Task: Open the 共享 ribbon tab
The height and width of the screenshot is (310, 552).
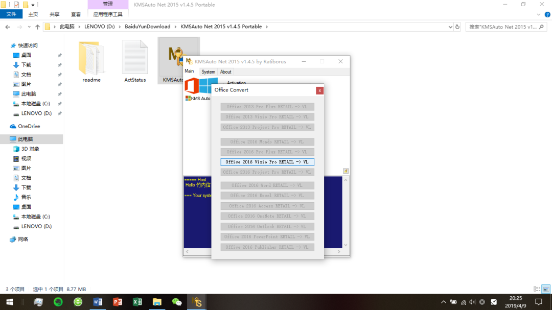Action: click(55, 14)
